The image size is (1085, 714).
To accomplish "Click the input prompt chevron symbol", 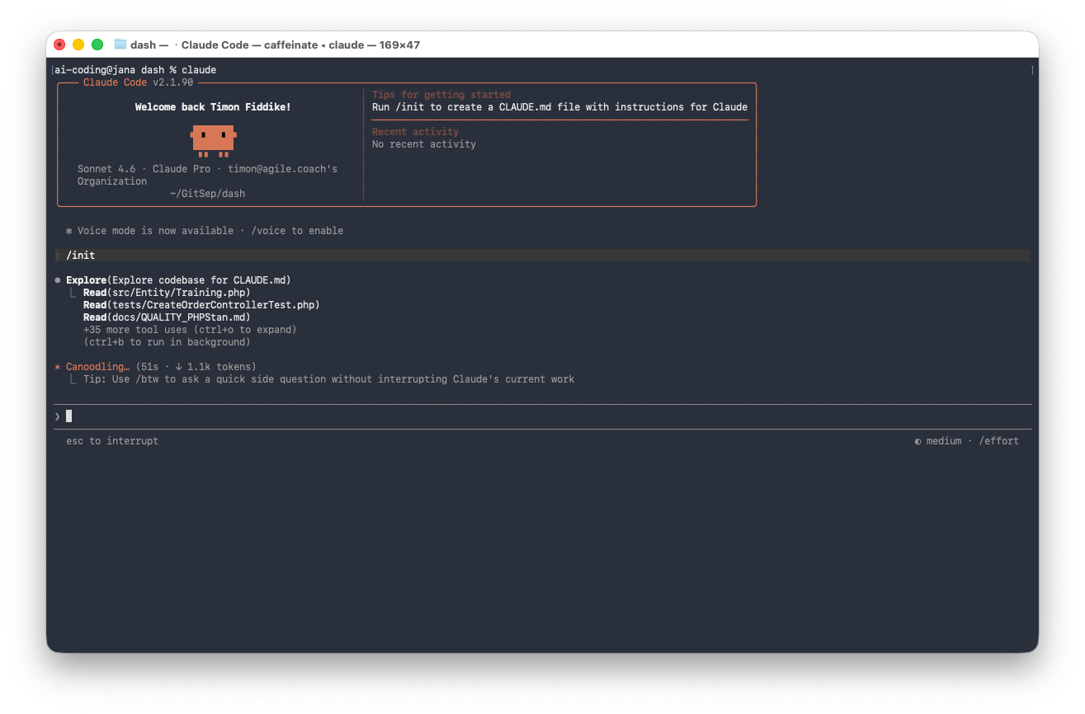I will (x=58, y=416).
